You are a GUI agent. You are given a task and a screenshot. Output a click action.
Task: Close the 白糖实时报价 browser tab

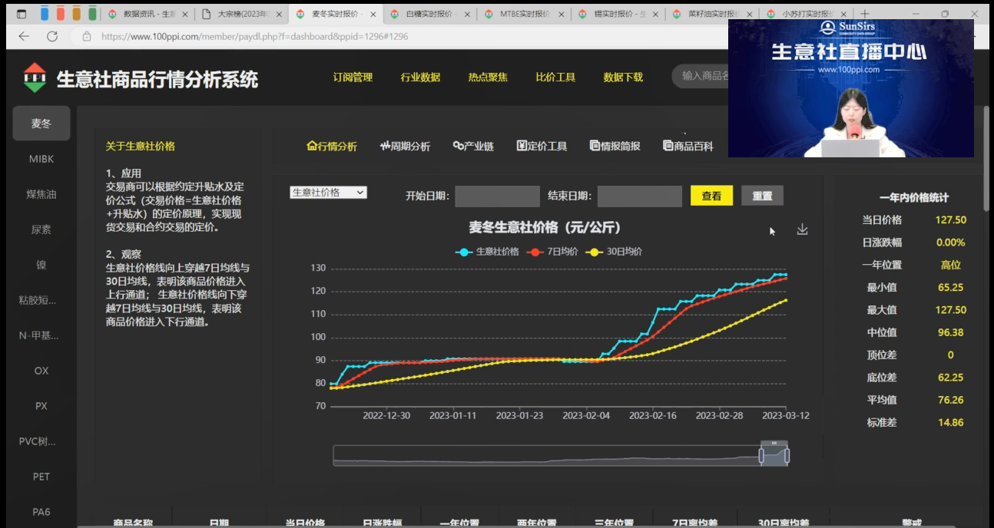pyautogui.click(x=467, y=15)
